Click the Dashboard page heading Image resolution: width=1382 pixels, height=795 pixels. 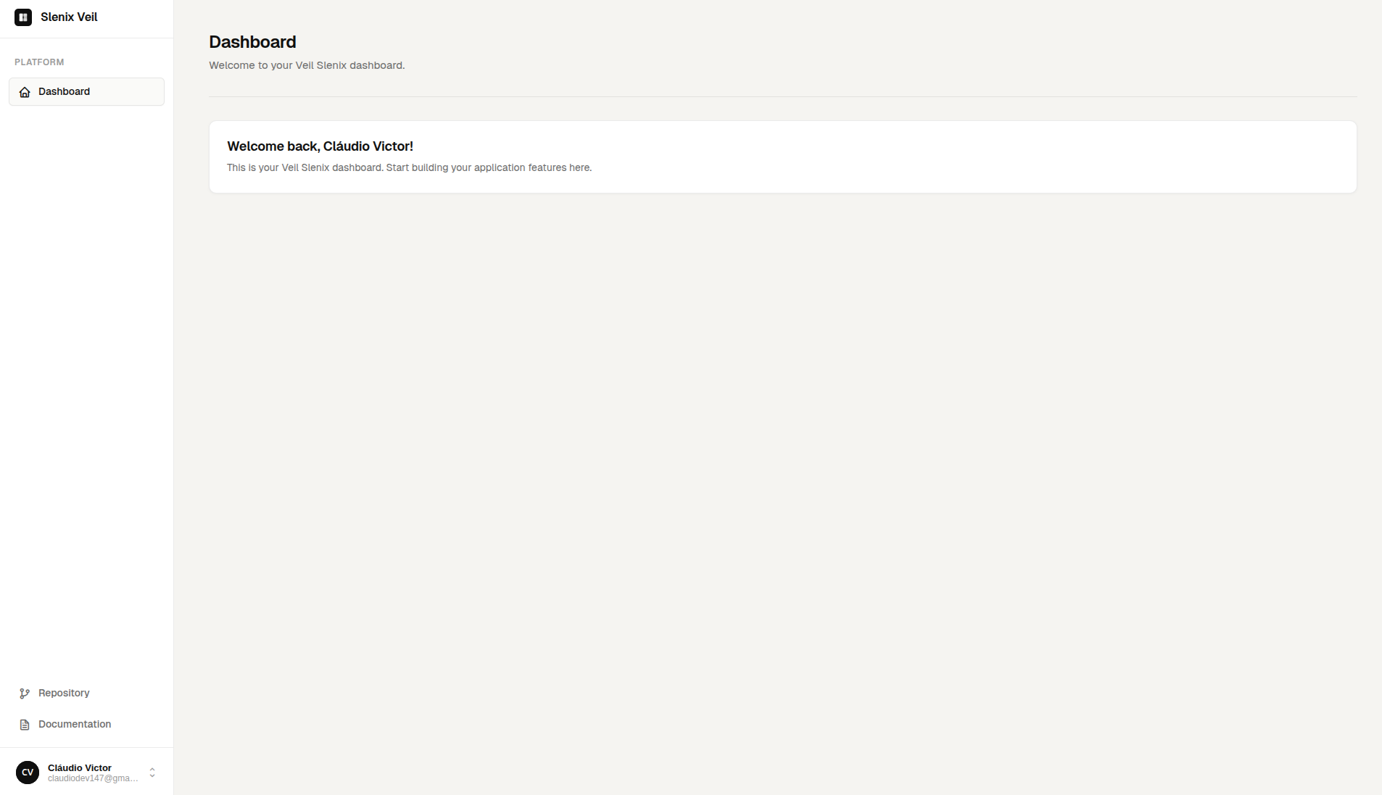click(x=252, y=42)
